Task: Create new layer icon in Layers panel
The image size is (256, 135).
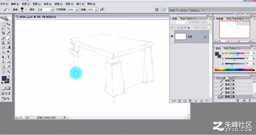Action: click(x=201, y=101)
